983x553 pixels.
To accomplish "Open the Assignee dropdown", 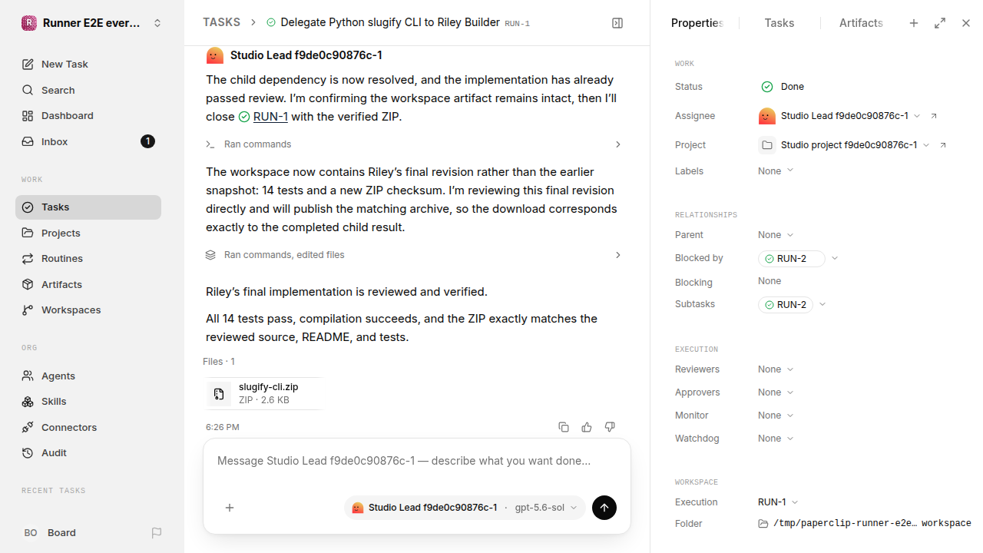I will [839, 116].
